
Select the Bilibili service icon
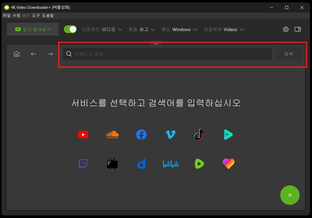pyautogui.click(x=170, y=164)
